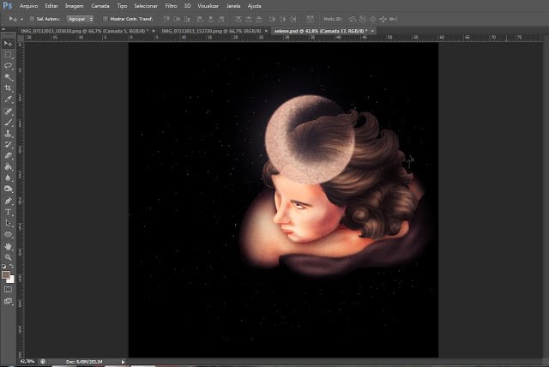Enable the Sel. Autom. checkbox
549x367 pixels.
tap(32, 19)
